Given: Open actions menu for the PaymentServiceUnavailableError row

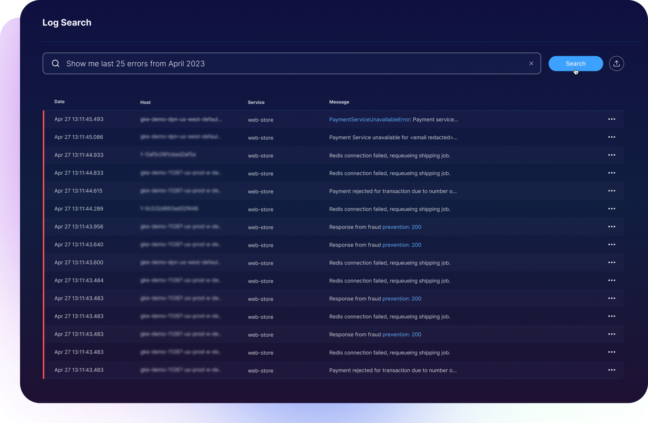Looking at the screenshot, I should [612, 119].
